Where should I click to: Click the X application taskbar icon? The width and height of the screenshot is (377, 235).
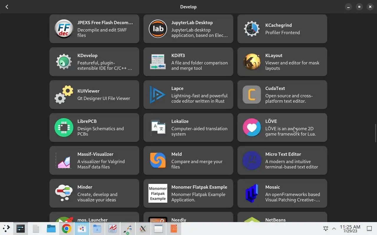[143, 229]
